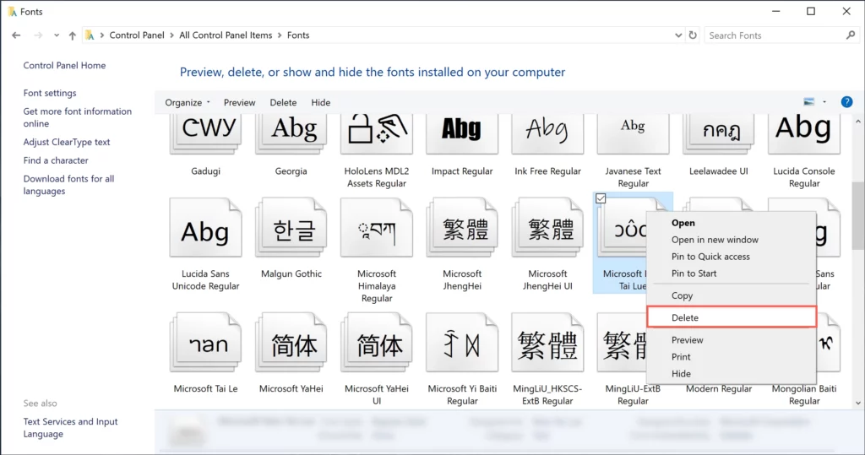Select Microsoft Yi Baiti Regular font
The height and width of the screenshot is (455, 865).
462,343
